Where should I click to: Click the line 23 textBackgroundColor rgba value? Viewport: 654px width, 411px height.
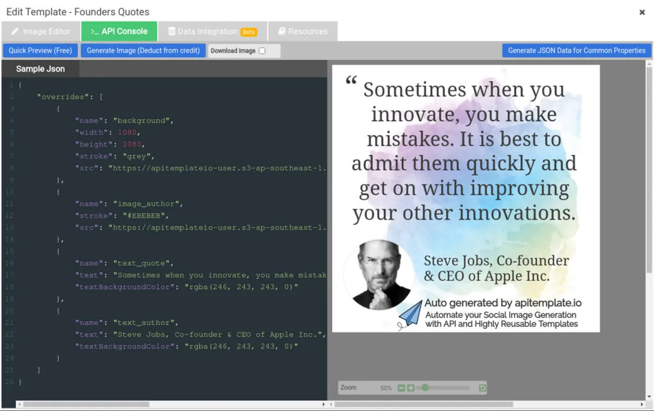pyautogui.click(x=242, y=346)
